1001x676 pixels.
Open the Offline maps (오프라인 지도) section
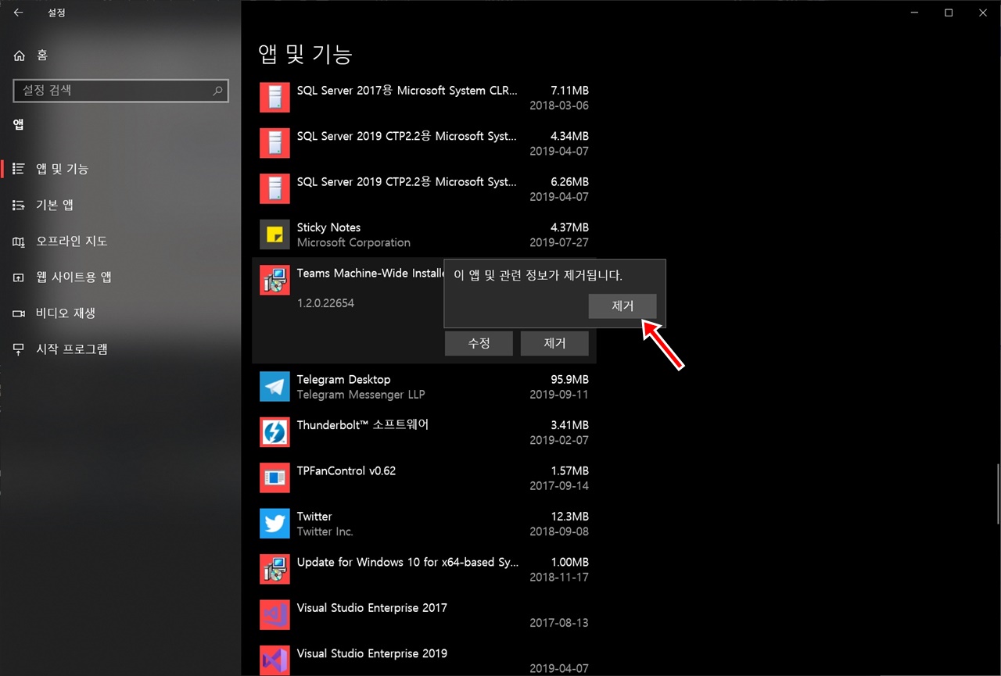pos(120,241)
